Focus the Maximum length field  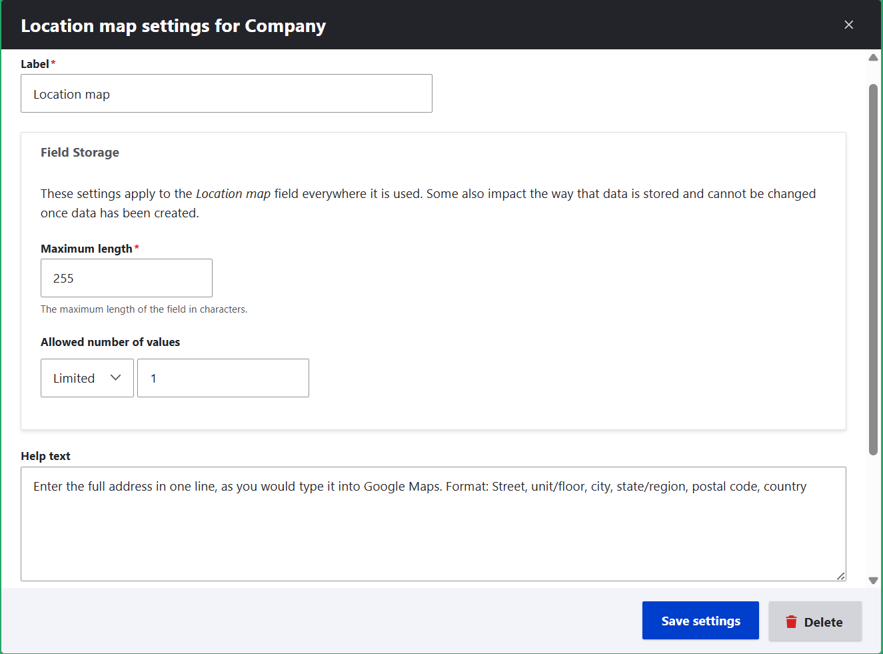[127, 278]
